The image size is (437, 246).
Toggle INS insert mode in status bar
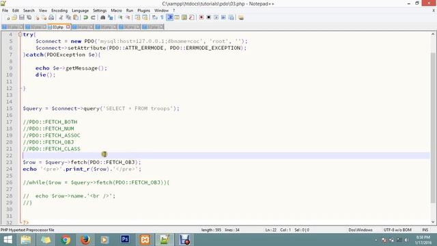click(425, 230)
